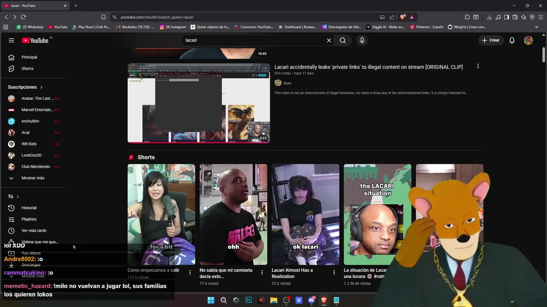This screenshot has height=307, width=547.
Task: Open the account avatar menu
Action: [529, 40]
